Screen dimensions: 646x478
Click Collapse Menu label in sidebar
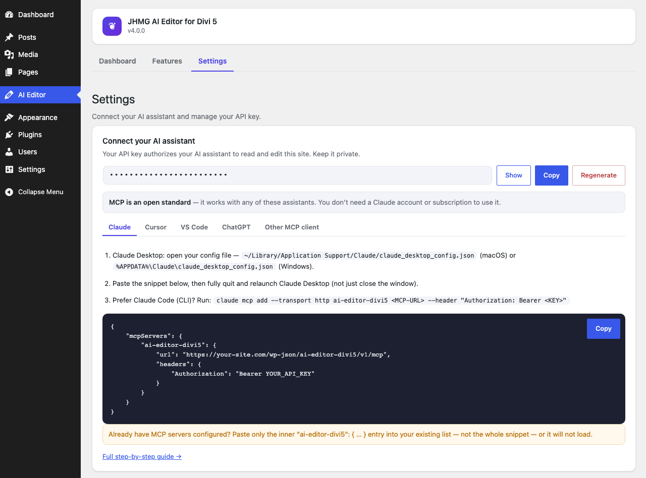tap(41, 192)
